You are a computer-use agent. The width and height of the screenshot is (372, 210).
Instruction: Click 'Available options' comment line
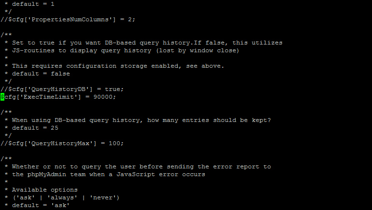point(45,190)
